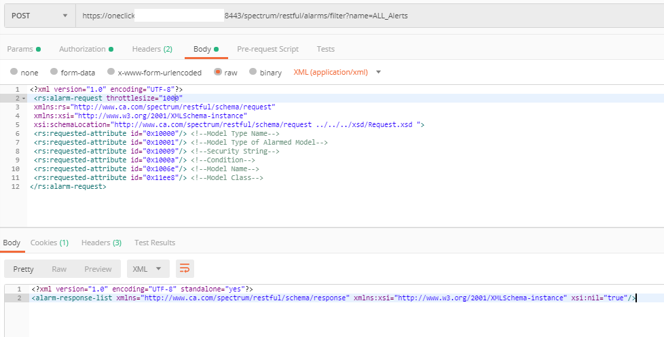Click the xsi:schemaLocation line 5

tap(229, 124)
